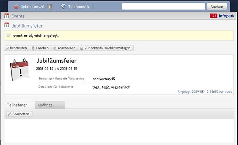The height and width of the screenshot is (145, 238).
Task: Select the value tag1, tag2, vegetarisch
Action: (x=111, y=87)
